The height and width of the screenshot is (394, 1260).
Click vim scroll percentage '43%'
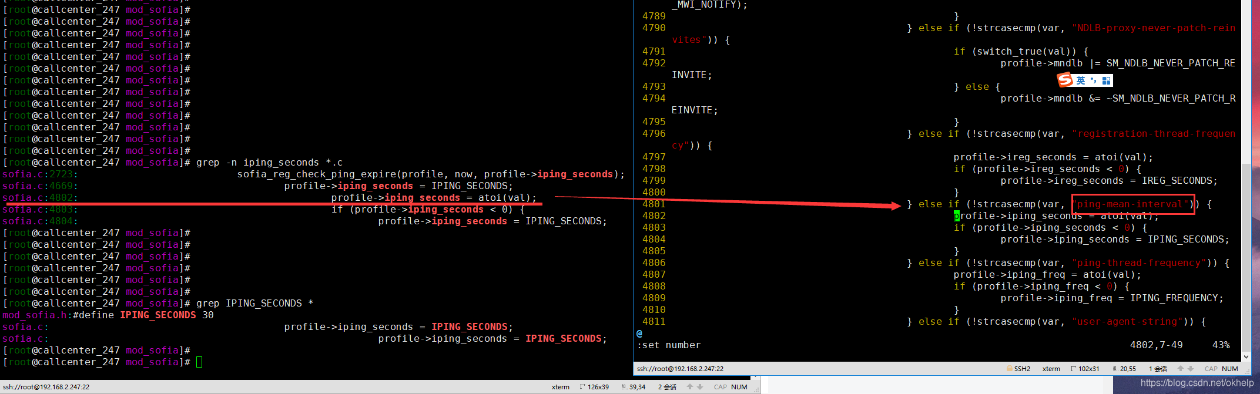(x=1221, y=345)
